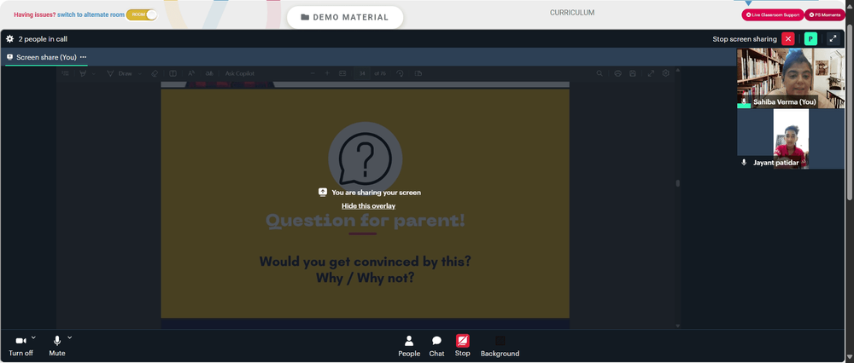The width and height of the screenshot is (854, 363).
Task: Expand camera options chevron
Action: click(33, 337)
